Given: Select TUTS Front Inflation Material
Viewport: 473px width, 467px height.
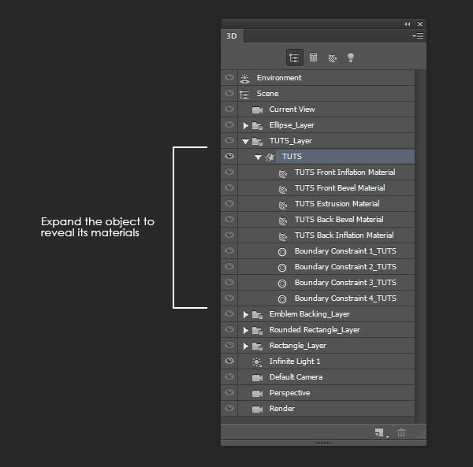Looking at the screenshot, I should coord(345,172).
